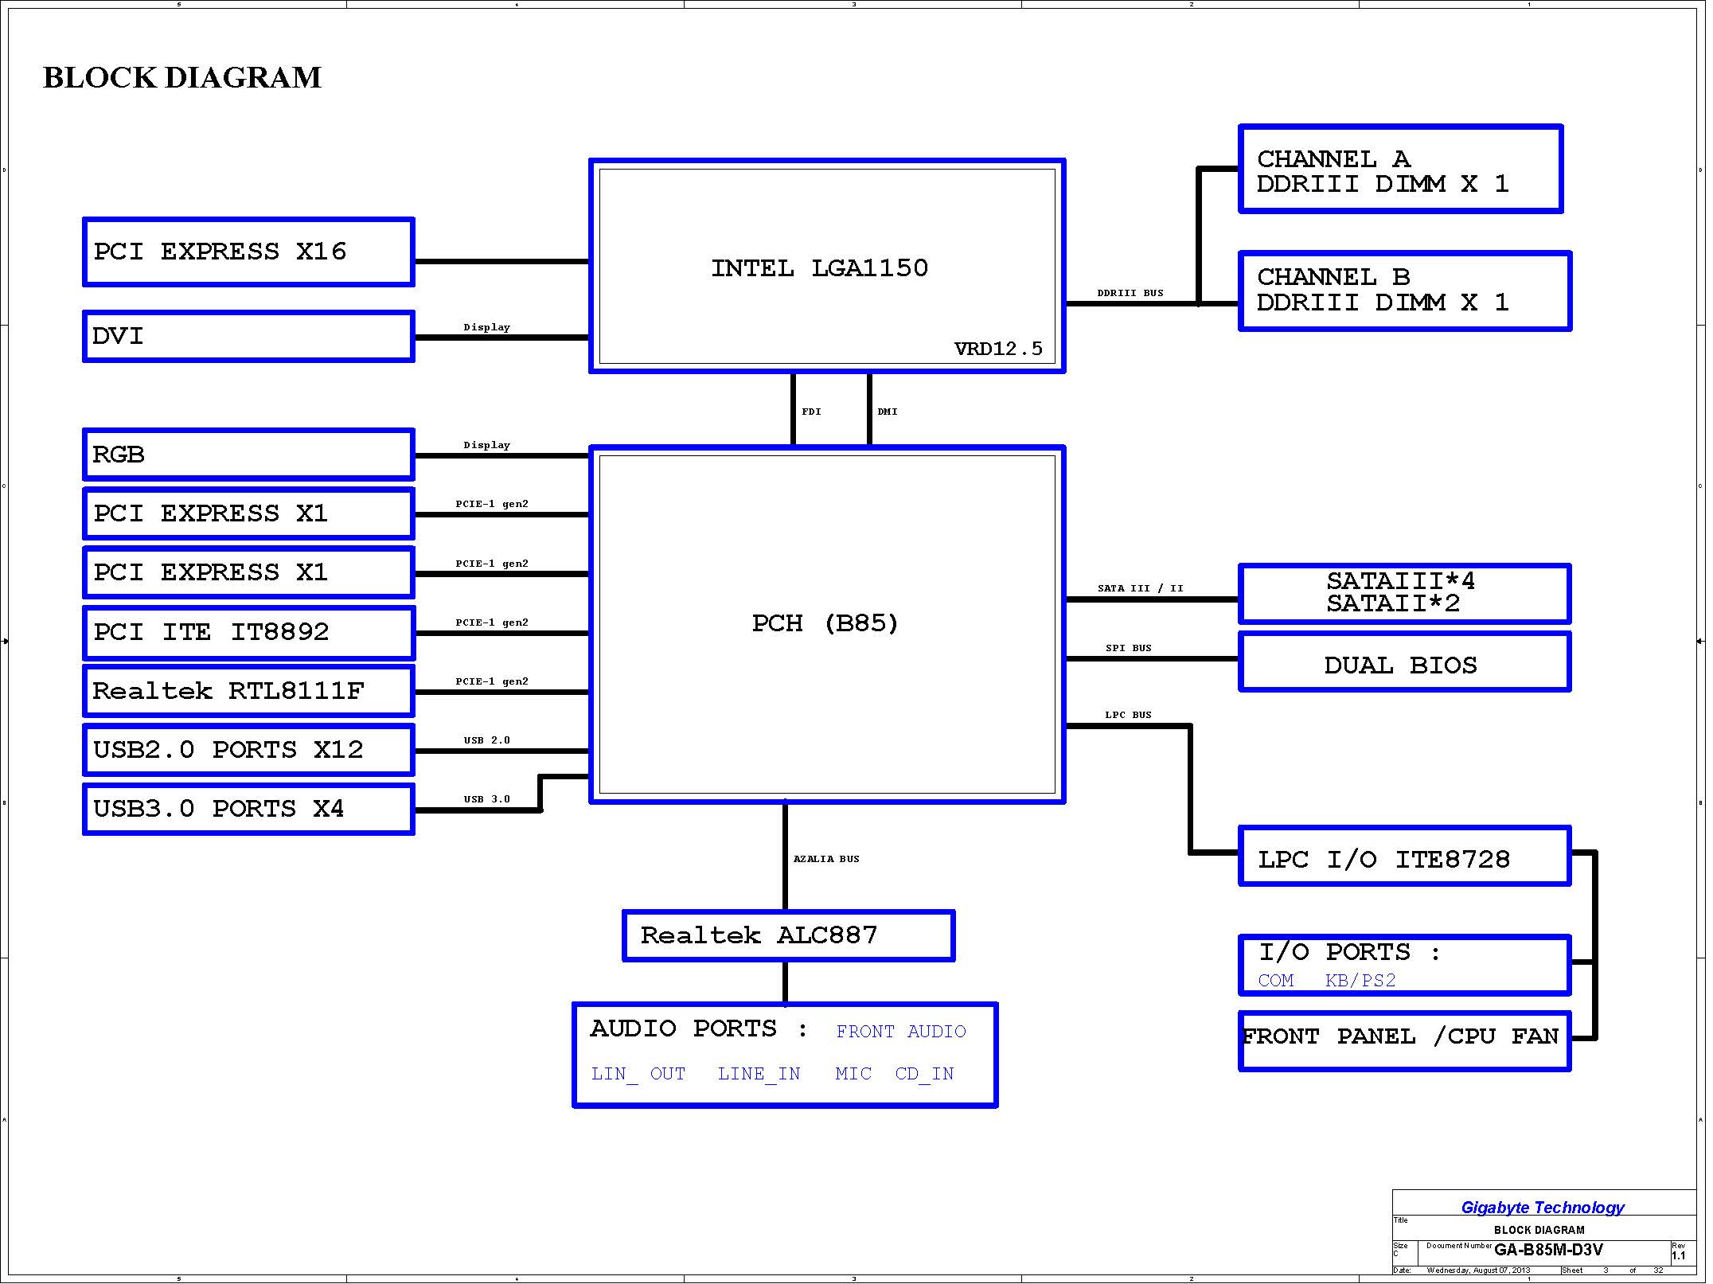Viewport: 1713px width, 1284px height.
Task: Click the KB/PS2 label in I/O ports
Action: 1360,981
